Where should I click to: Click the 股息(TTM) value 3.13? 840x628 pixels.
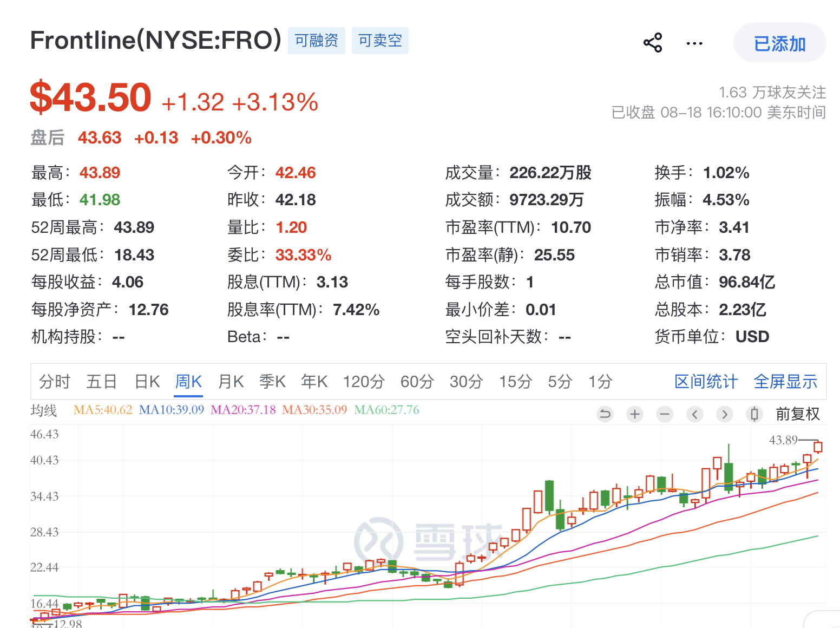(332, 282)
